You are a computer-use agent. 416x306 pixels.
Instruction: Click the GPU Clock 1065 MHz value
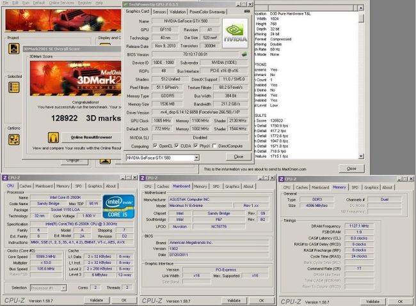163,121
